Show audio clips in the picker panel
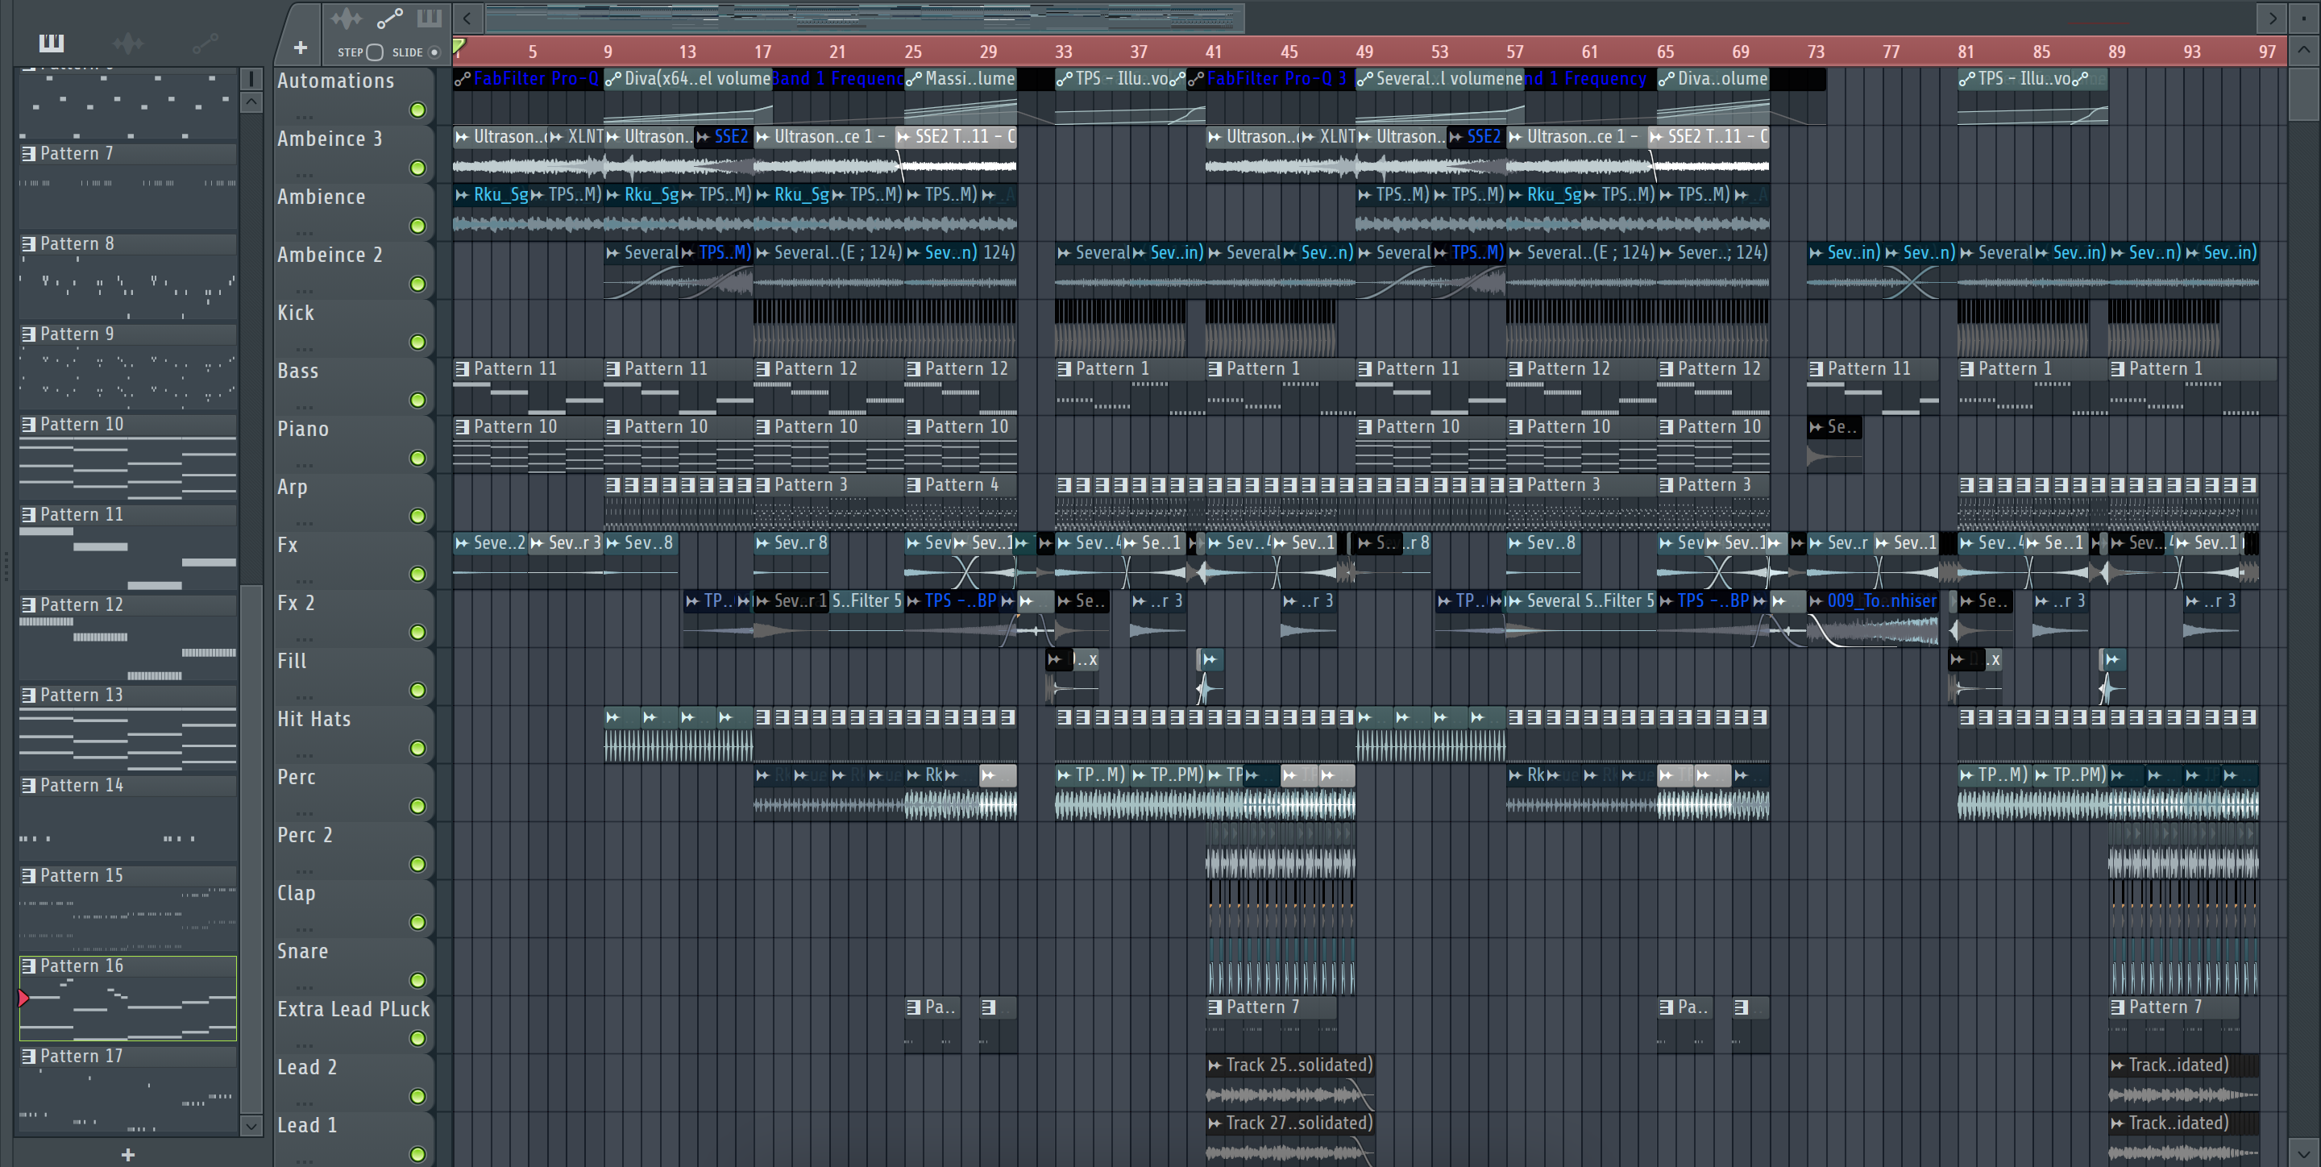2321x1167 pixels. (x=128, y=43)
